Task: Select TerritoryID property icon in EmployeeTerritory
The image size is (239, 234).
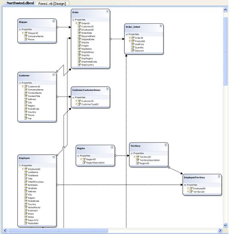Action: point(191,191)
